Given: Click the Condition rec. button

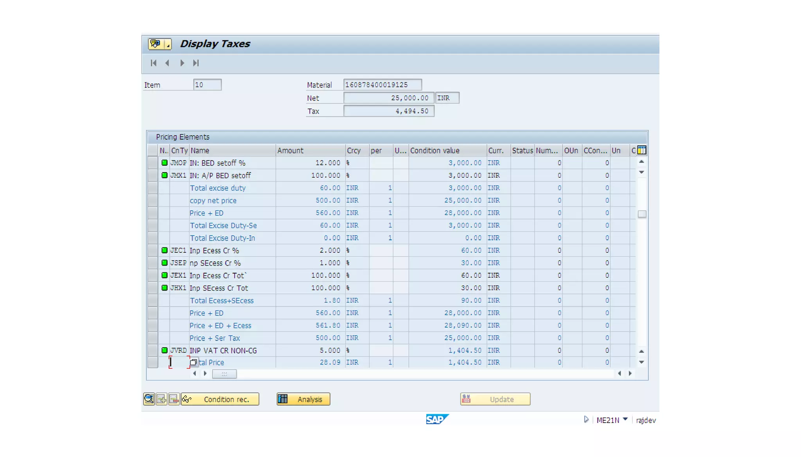Looking at the screenshot, I should [x=220, y=399].
